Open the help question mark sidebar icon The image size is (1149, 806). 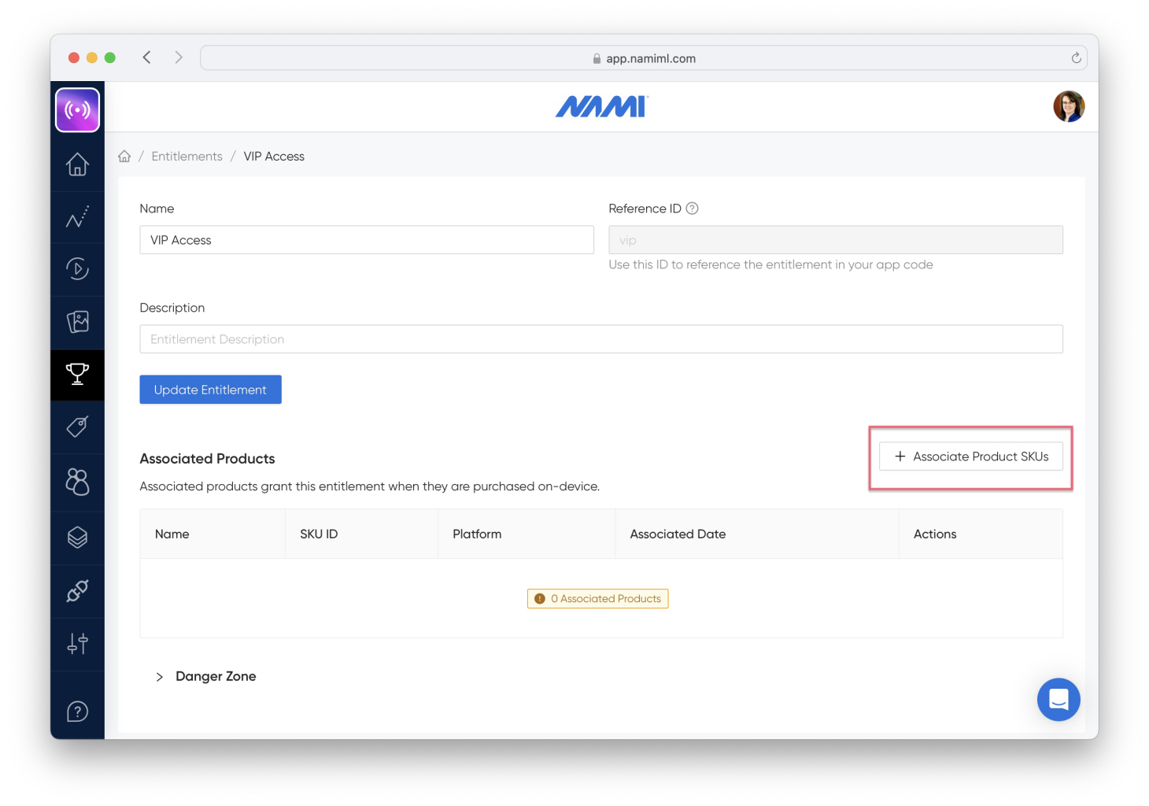click(x=77, y=712)
